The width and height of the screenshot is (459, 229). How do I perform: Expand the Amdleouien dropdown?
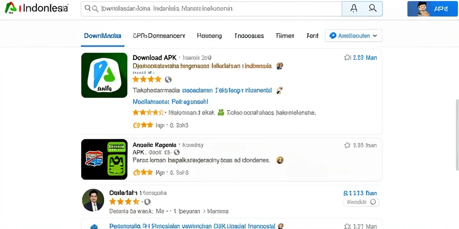click(353, 36)
